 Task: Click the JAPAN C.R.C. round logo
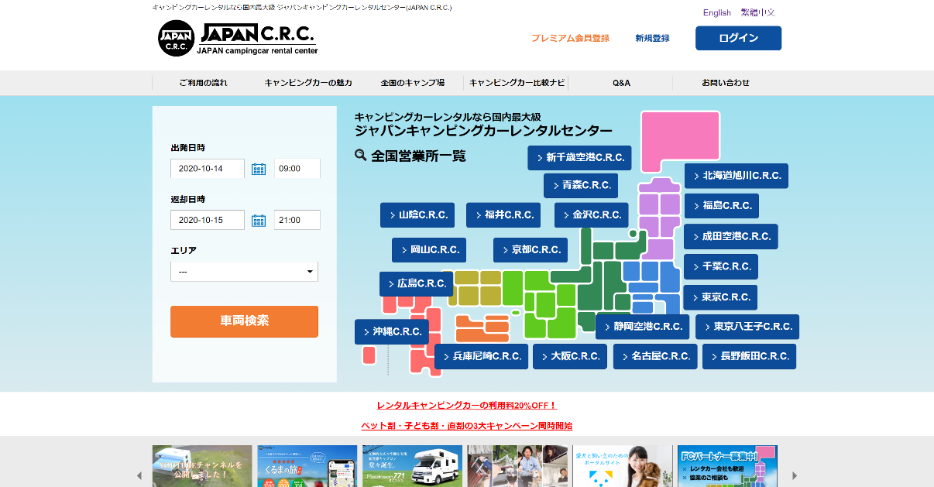[176, 39]
